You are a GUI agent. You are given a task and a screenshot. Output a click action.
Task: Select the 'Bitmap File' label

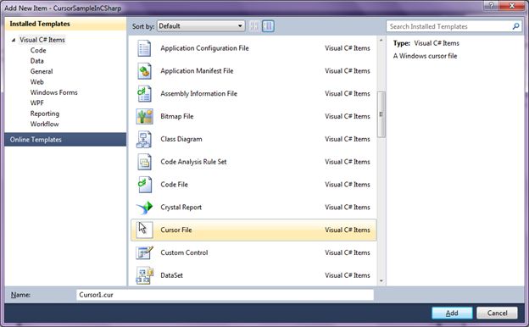click(177, 116)
